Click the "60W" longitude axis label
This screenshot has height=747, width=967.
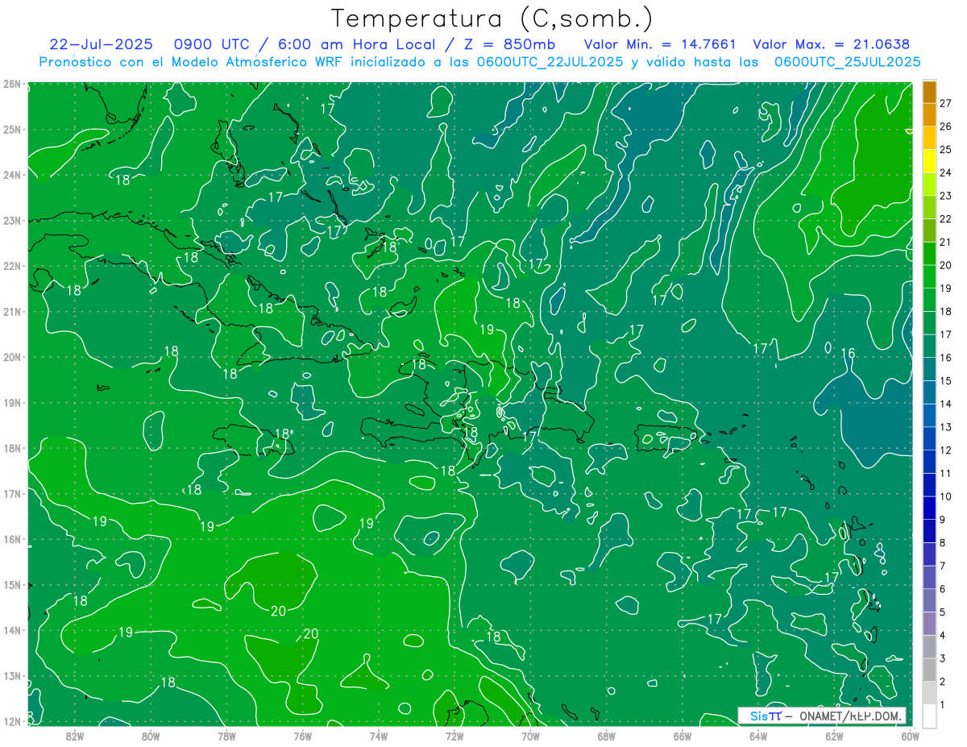pos(911,737)
